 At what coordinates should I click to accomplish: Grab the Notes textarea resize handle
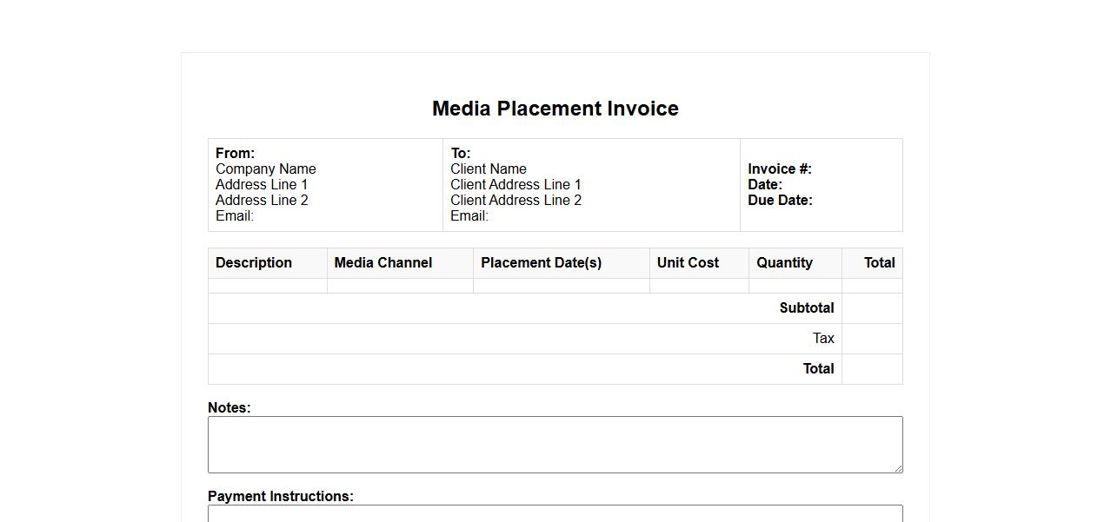click(x=898, y=468)
